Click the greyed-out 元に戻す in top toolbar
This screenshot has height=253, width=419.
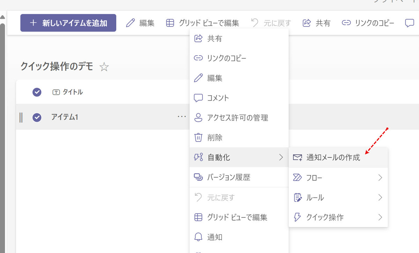(x=271, y=23)
